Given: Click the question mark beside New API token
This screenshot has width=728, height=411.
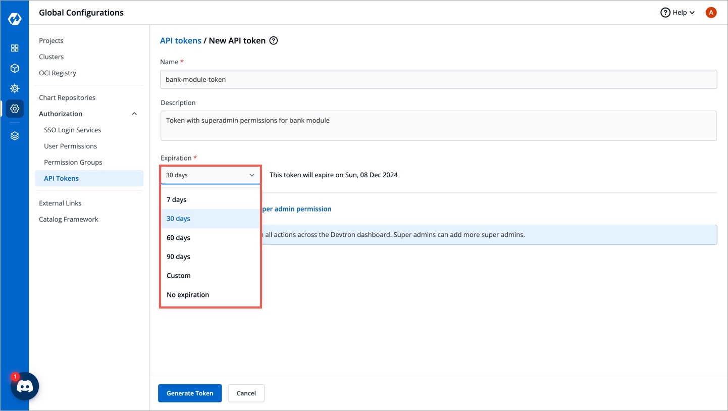Looking at the screenshot, I should pos(274,41).
